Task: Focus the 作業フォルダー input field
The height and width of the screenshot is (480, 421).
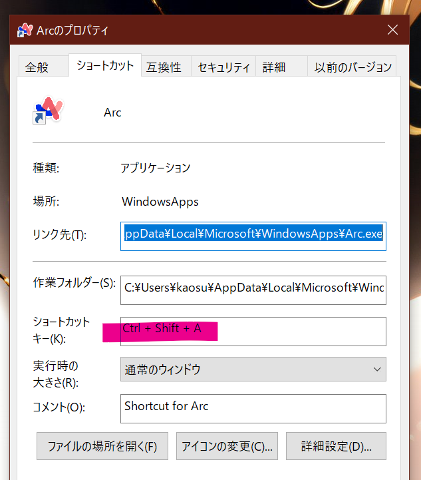Action: 253,290
